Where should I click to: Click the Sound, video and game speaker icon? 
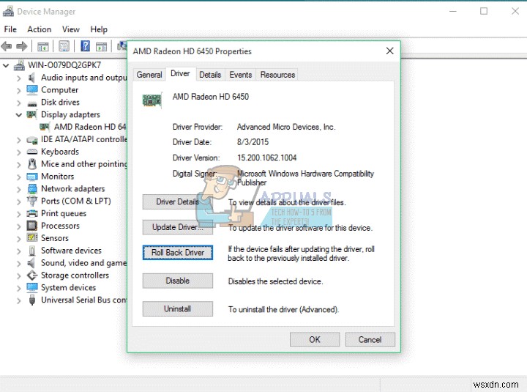click(31, 263)
